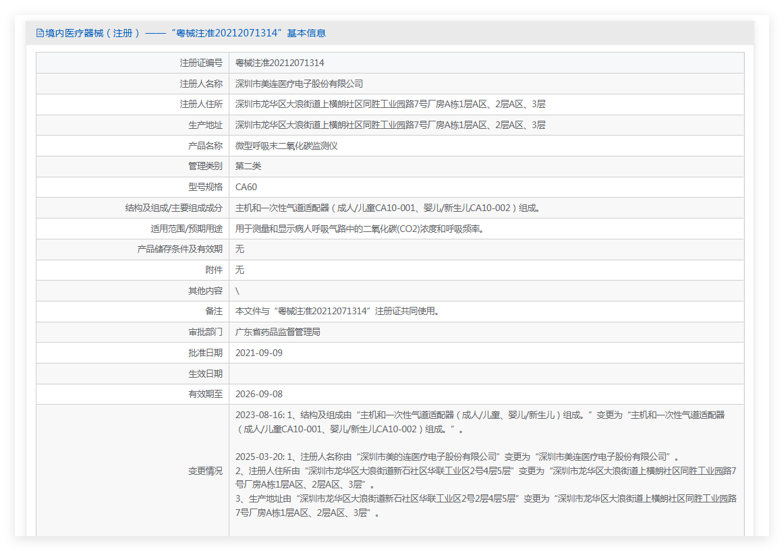Click the 结构及组成/主要组成成分 label
This screenshot has height=551, width=784.
173,208
